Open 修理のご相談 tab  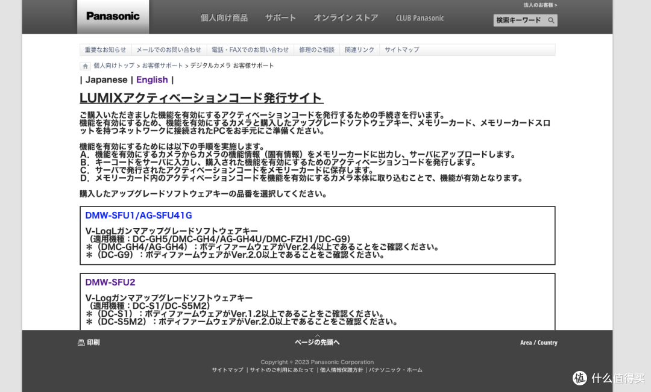tap(317, 50)
